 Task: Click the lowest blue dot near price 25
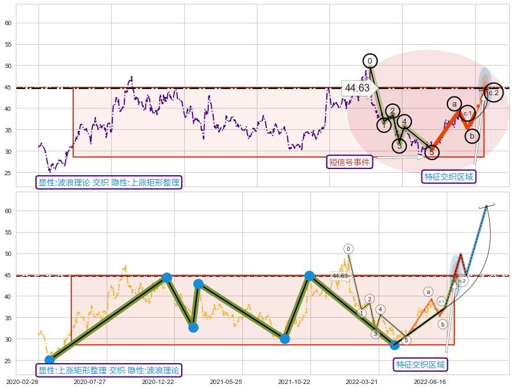tap(49, 360)
